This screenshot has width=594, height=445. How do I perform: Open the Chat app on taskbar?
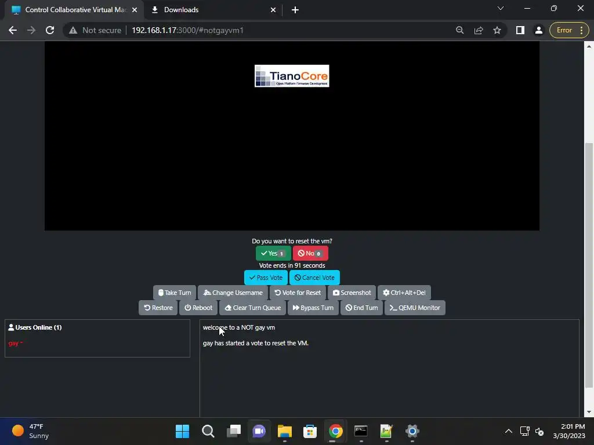(259, 431)
